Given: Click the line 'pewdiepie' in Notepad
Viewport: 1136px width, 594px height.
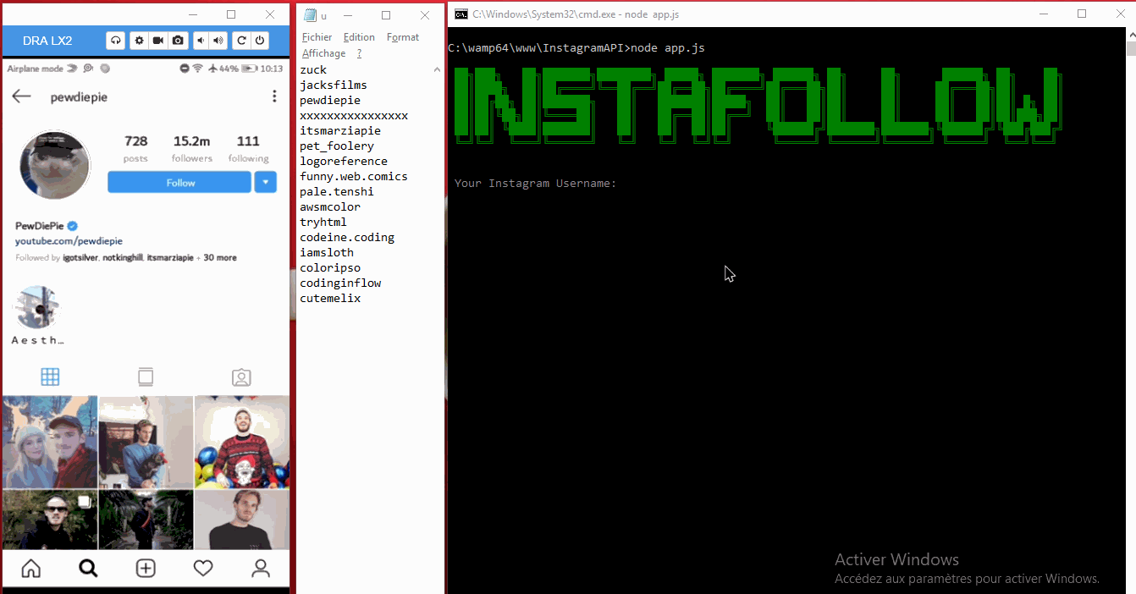Looking at the screenshot, I should (330, 101).
